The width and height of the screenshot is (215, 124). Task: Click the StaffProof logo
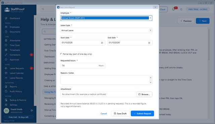pos(14,10)
